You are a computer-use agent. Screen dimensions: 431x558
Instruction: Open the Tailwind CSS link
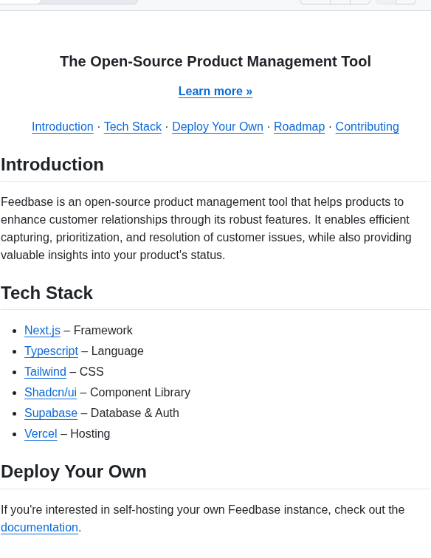45,372
